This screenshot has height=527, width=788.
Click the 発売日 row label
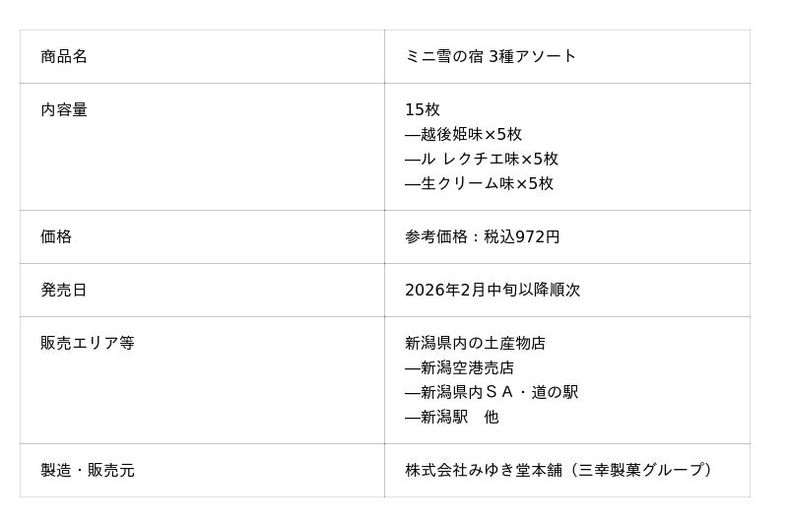[x=64, y=290]
